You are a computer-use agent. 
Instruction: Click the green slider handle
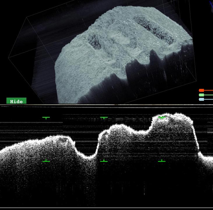201,95
